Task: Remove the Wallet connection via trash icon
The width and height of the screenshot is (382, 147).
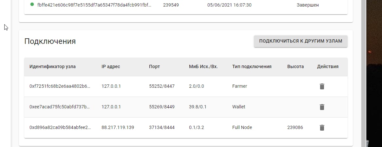Action: click(x=322, y=107)
